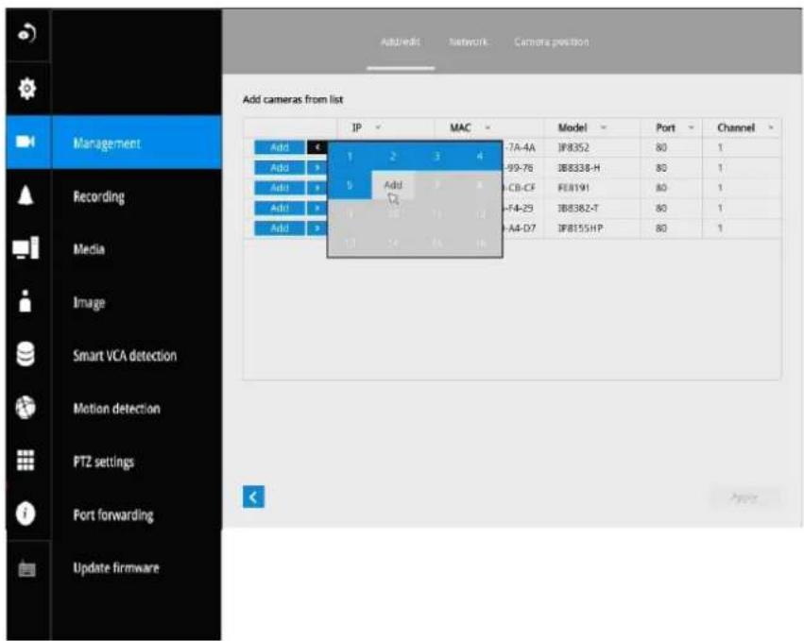Open the Port column dropdown arrow

[691, 127]
